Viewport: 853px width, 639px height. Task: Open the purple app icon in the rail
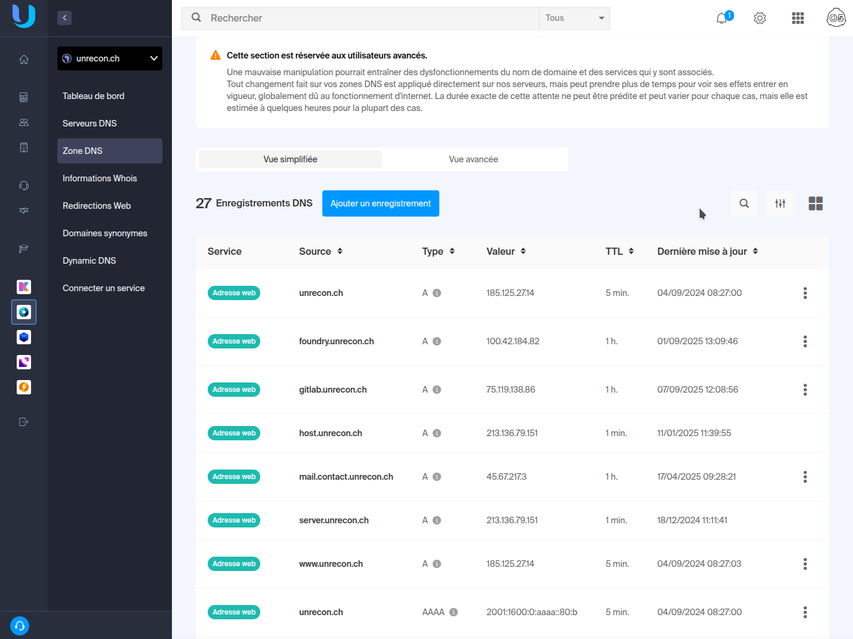coord(24,362)
